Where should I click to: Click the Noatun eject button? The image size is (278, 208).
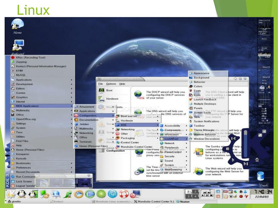click(x=257, y=160)
